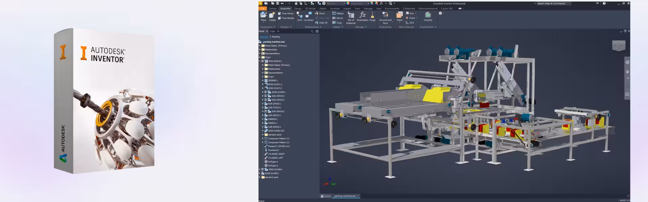The width and height of the screenshot is (648, 202).
Task: Click the Home icon in quick access toolbar
Action: (x=296, y=3)
